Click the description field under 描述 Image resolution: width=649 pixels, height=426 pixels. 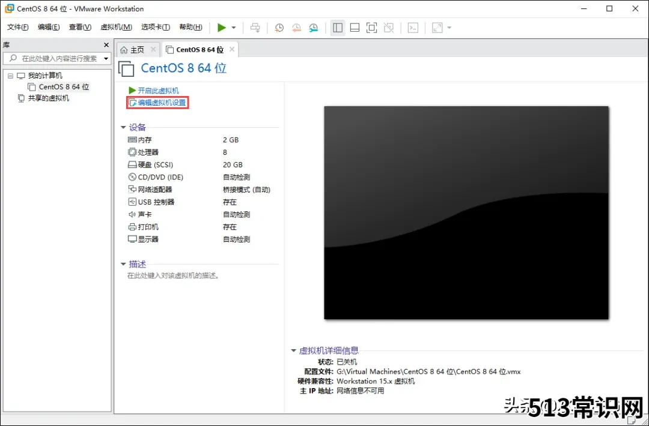(173, 275)
